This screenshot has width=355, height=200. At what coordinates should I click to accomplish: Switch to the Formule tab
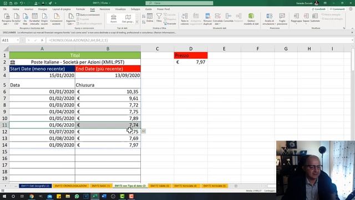tap(80, 9)
